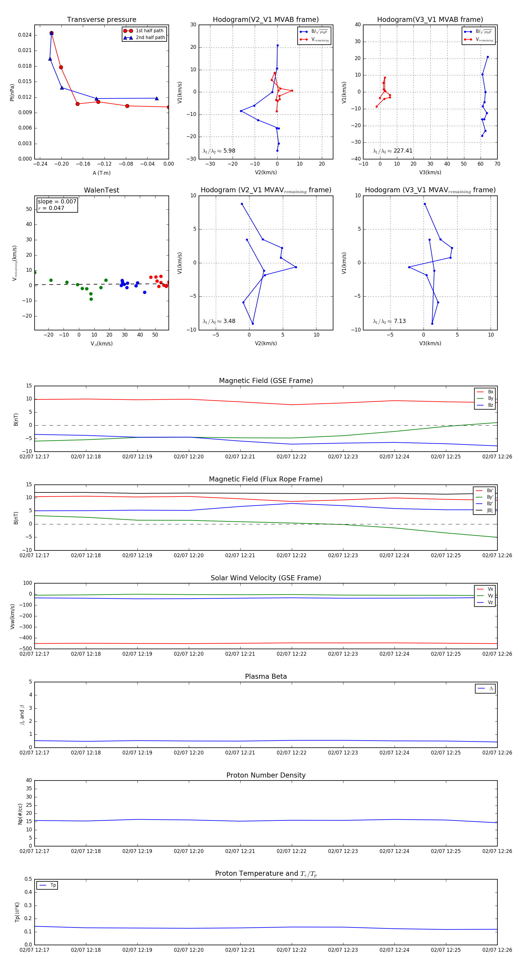Click the black |B| line in Flux Rope plot
Screen dimensions: 532x976
(266, 493)
